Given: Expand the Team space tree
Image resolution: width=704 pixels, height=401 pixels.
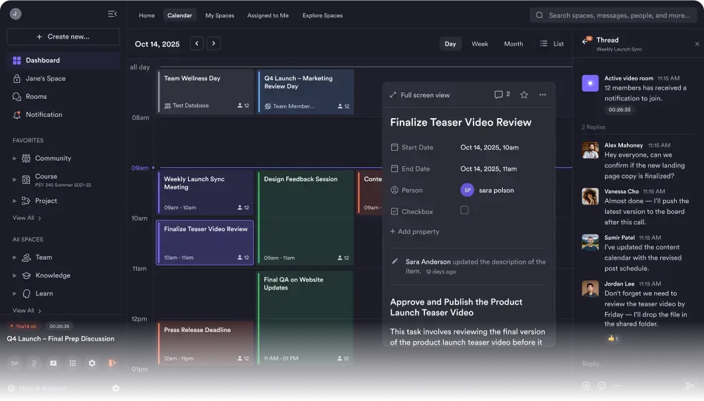Looking at the screenshot, I should tap(15, 258).
